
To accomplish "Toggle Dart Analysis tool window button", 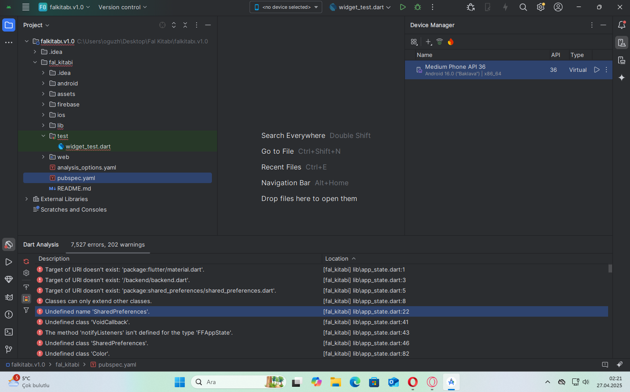I will [9, 244].
